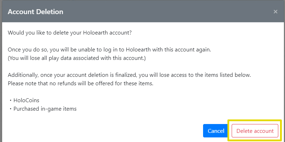The width and height of the screenshot is (285, 142).
Task: Click the 'Would you like to delete' question
Action: (x=69, y=33)
